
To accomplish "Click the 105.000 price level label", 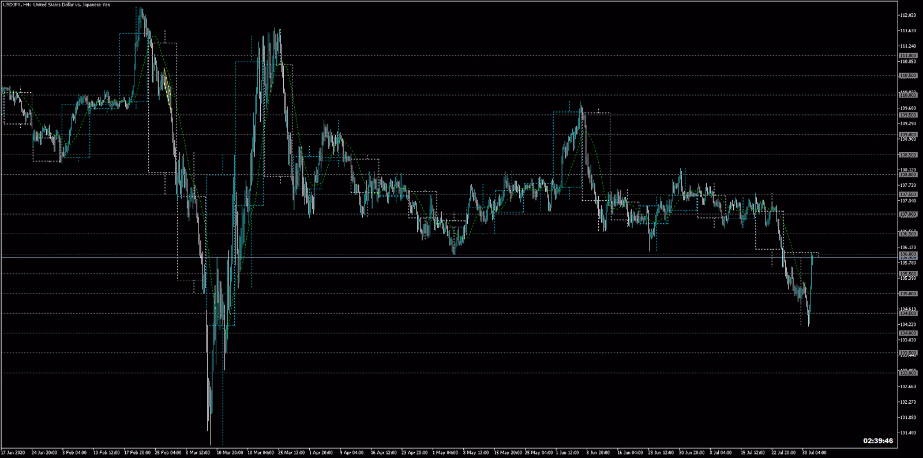I will pos(908,294).
